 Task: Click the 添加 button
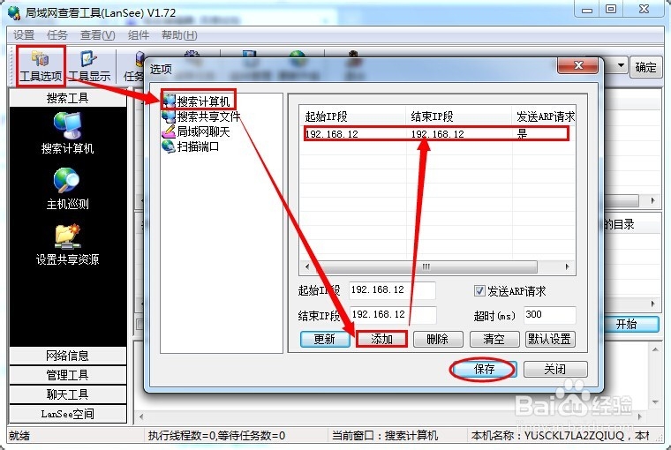coord(381,339)
